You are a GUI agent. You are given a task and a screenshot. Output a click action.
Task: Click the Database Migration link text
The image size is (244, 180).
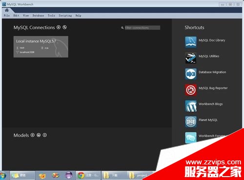click(212, 72)
